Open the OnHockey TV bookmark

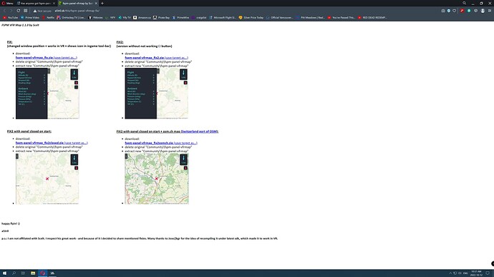71,18
